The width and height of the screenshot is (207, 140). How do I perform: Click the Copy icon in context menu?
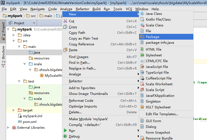(65, 27)
